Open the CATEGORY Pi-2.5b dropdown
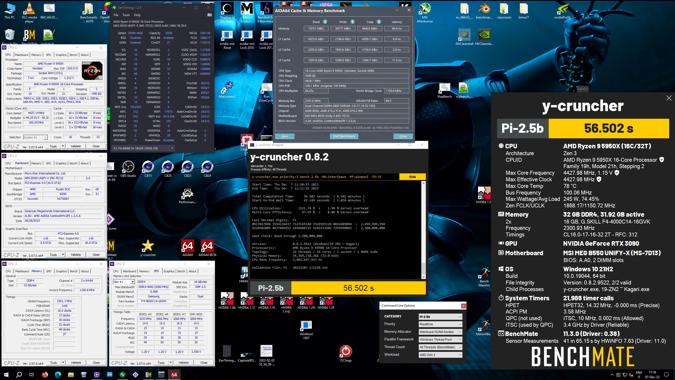 [x=440, y=317]
